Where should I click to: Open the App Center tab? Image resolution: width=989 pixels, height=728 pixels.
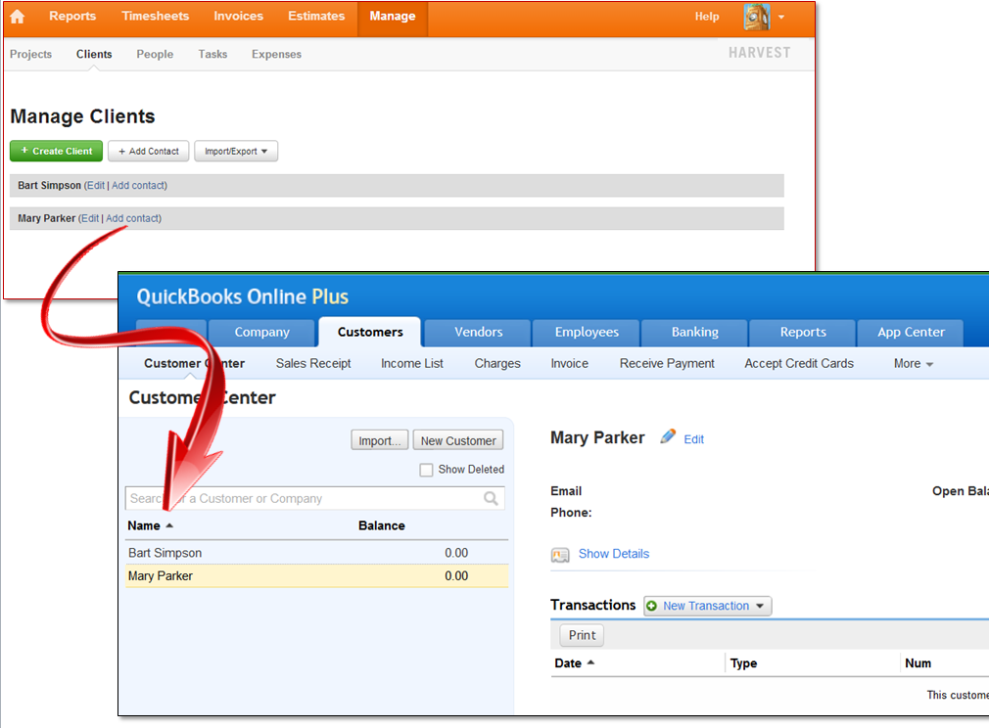tap(911, 333)
